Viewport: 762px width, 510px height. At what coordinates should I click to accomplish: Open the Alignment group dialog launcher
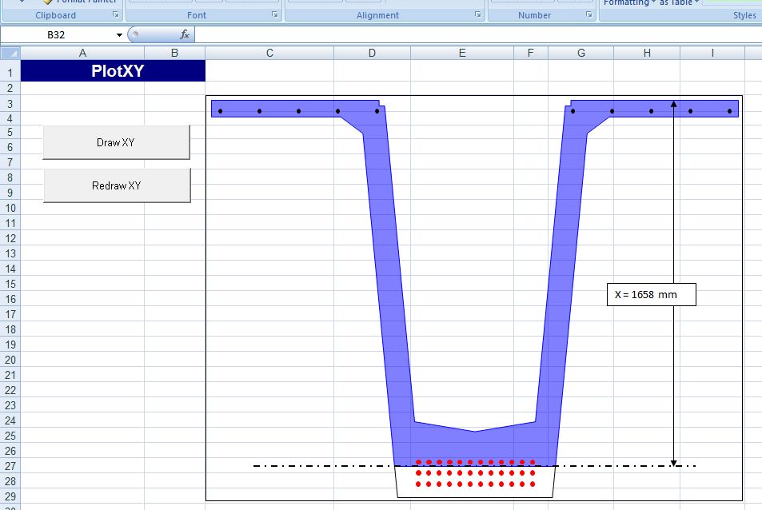(x=478, y=15)
